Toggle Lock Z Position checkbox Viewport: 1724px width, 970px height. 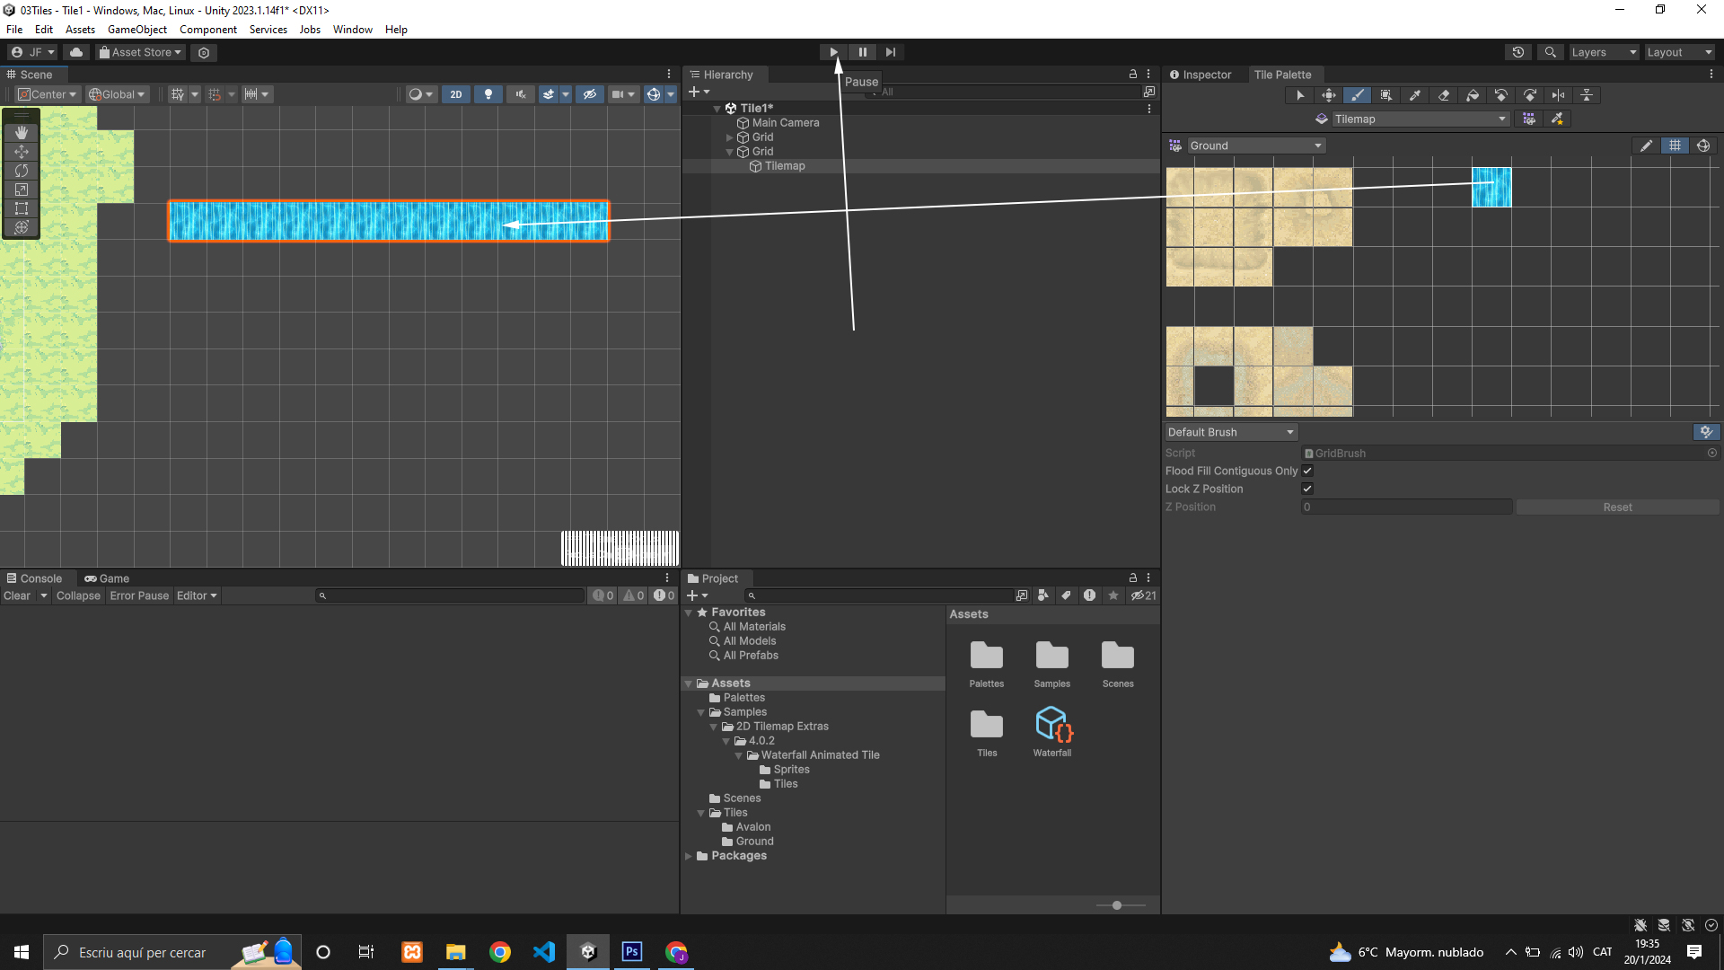[x=1307, y=489]
